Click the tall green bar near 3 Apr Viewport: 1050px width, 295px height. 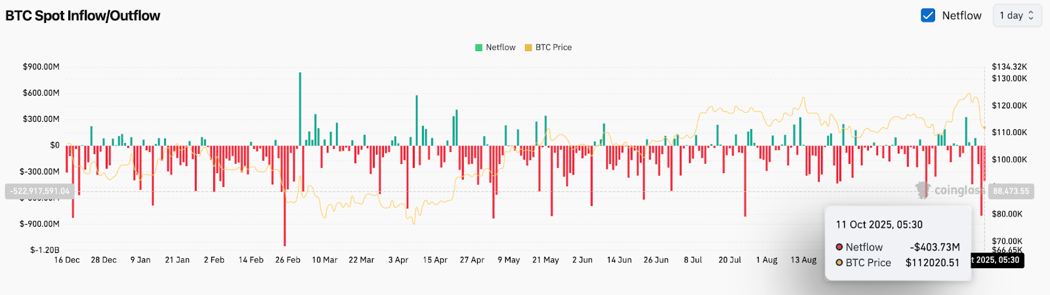pyautogui.click(x=416, y=120)
